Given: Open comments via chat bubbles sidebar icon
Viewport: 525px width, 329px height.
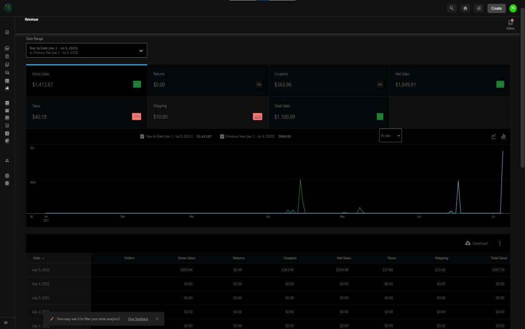Looking at the screenshot, I should tap(7, 72).
